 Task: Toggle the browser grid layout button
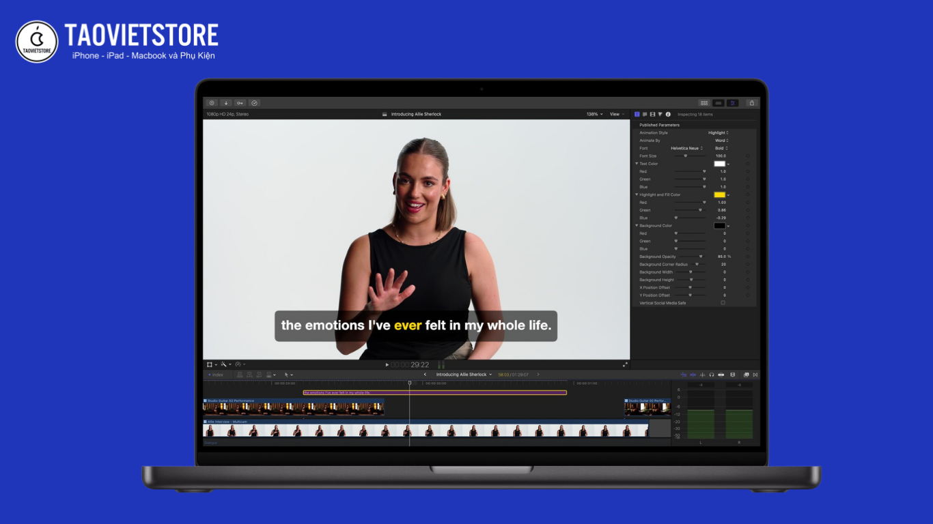coord(704,103)
